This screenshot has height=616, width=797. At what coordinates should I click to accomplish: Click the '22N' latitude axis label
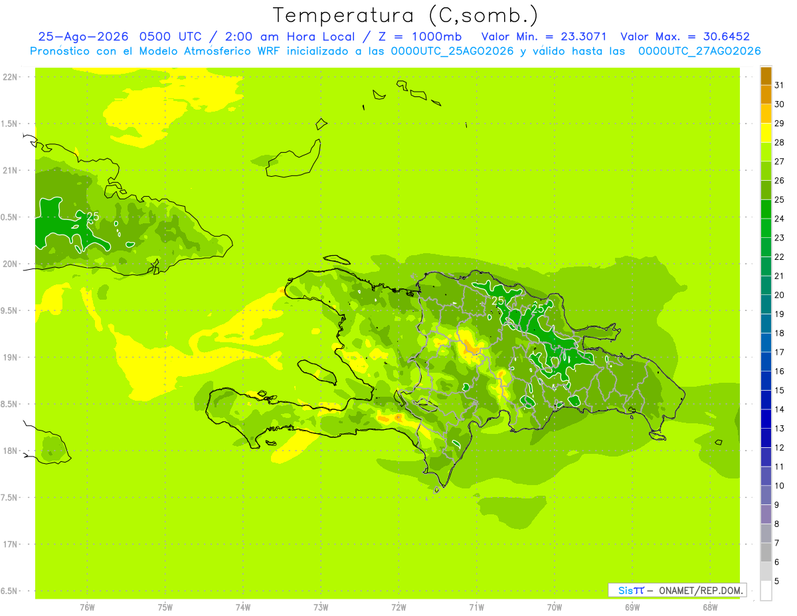11,77
